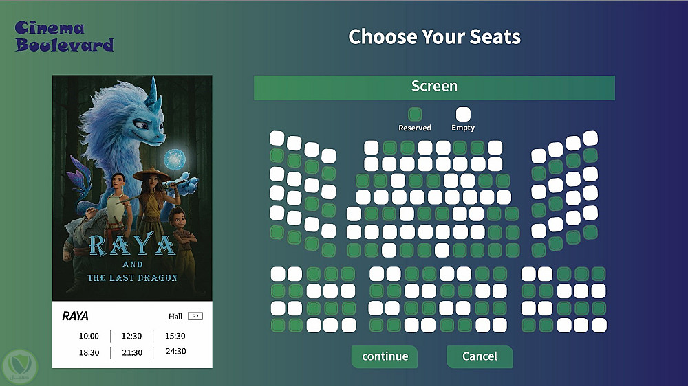This screenshot has height=386, width=688.
Task: Open the Raya movie poster
Action: [132, 188]
